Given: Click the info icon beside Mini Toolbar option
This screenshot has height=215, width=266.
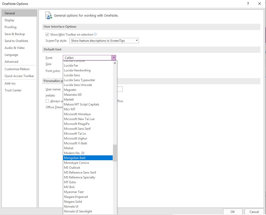Looking at the screenshot, I should tap(95, 34).
